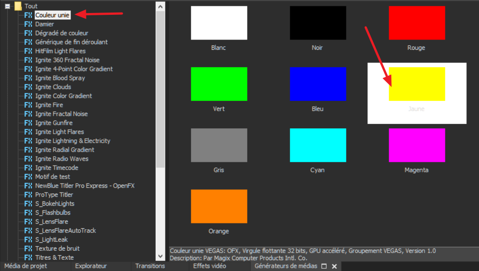Click the FX icon beside Ignite Clouds
The width and height of the screenshot is (479, 271).
[28, 87]
